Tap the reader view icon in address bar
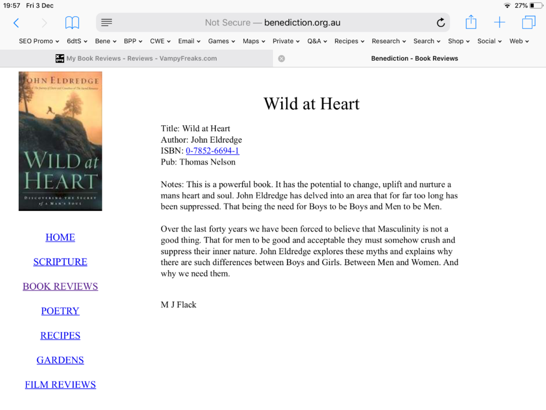This screenshot has height=410, width=546. (x=107, y=22)
